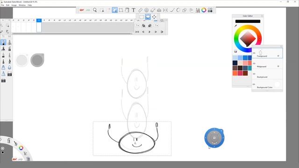Pick the eyedropper in Color Editor
This screenshot has height=168, width=299.
click(x=235, y=26)
